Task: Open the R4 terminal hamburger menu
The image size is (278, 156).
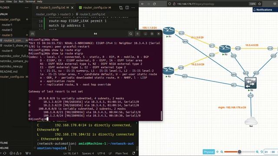Action: [x=137, y=34]
